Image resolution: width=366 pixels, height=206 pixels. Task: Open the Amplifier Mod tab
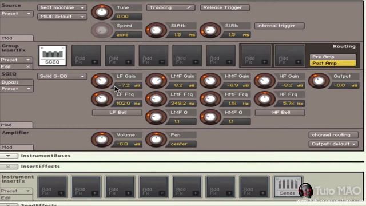point(17,148)
